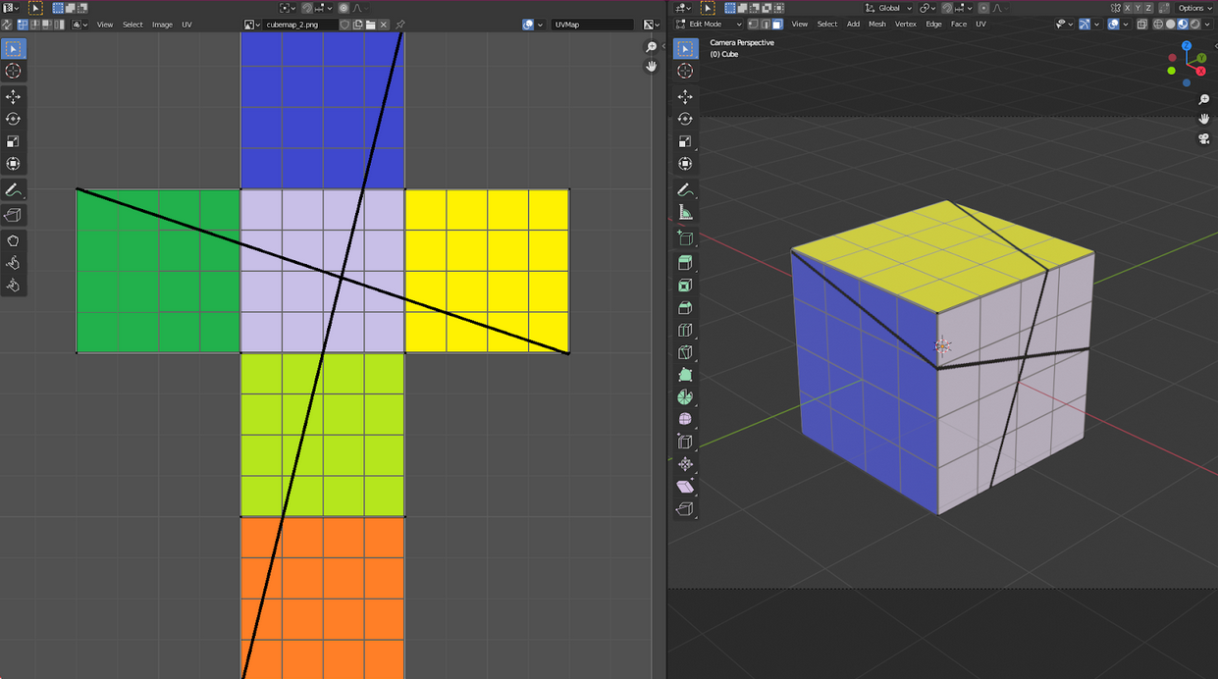Click the magnifier zoom icon in the UV editor
The height and width of the screenshot is (679, 1218).
pyautogui.click(x=651, y=46)
